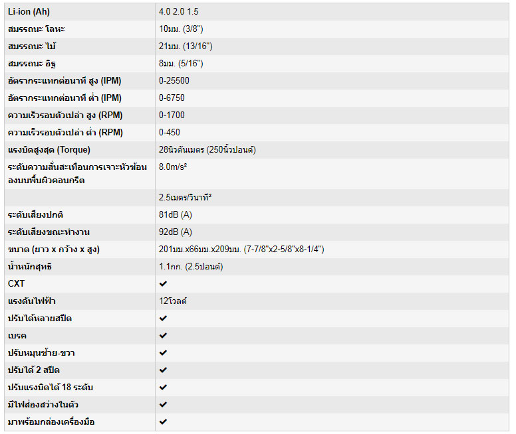
Task: Click the 92dB (A) value
Action: click(176, 232)
